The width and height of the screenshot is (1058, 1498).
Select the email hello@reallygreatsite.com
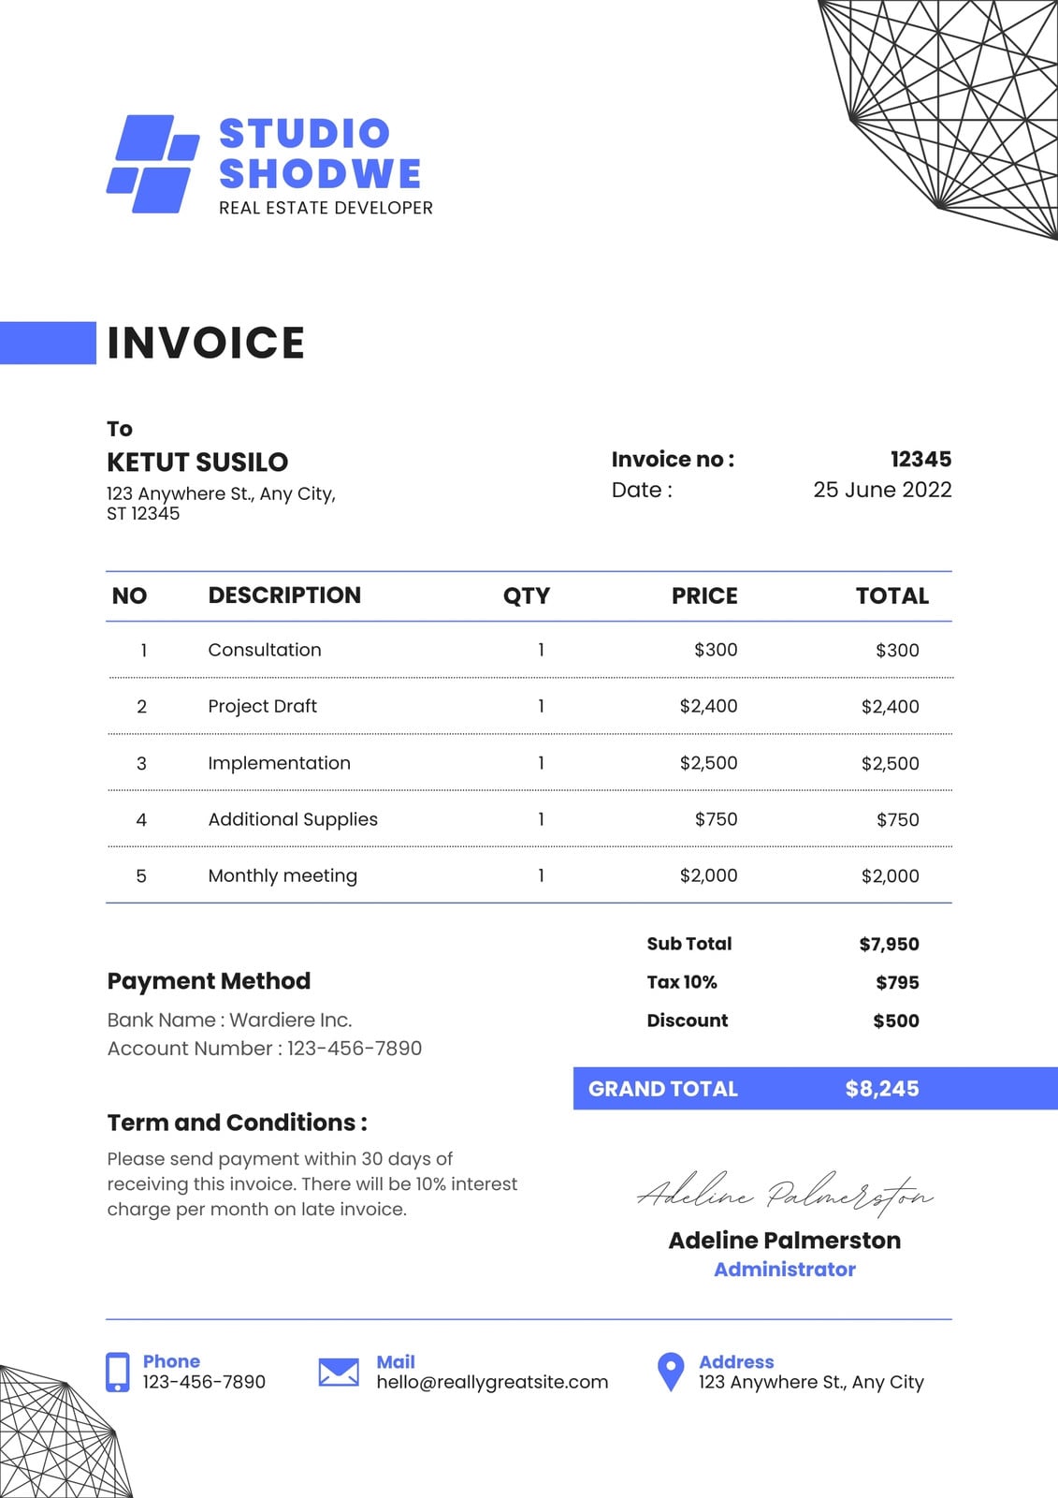[x=492, y=1382]
